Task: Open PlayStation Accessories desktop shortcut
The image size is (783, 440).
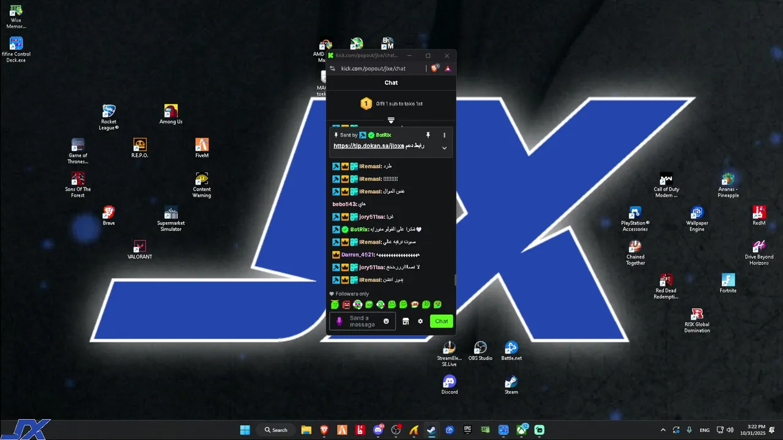Action: tap(635, 219)
